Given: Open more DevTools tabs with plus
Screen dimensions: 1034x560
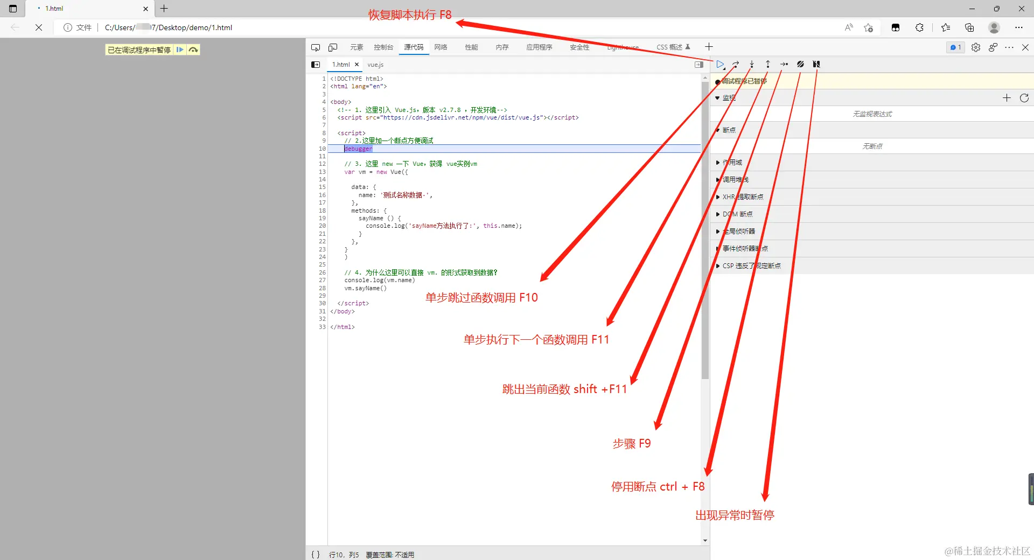Looking at the screenshot, I should pyautogui.click(x=709, y=47).
